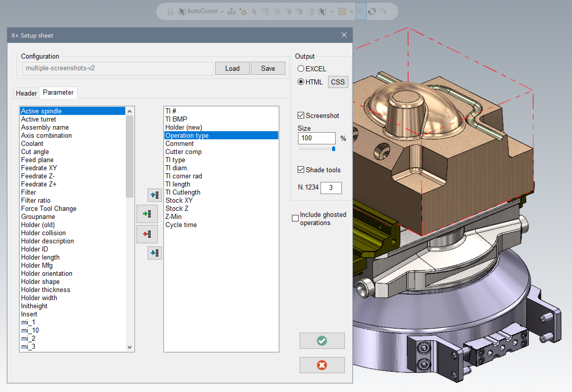572x392 pixels.
Task: Click the tan selection rectangle icon
Action: pos(342,11)
